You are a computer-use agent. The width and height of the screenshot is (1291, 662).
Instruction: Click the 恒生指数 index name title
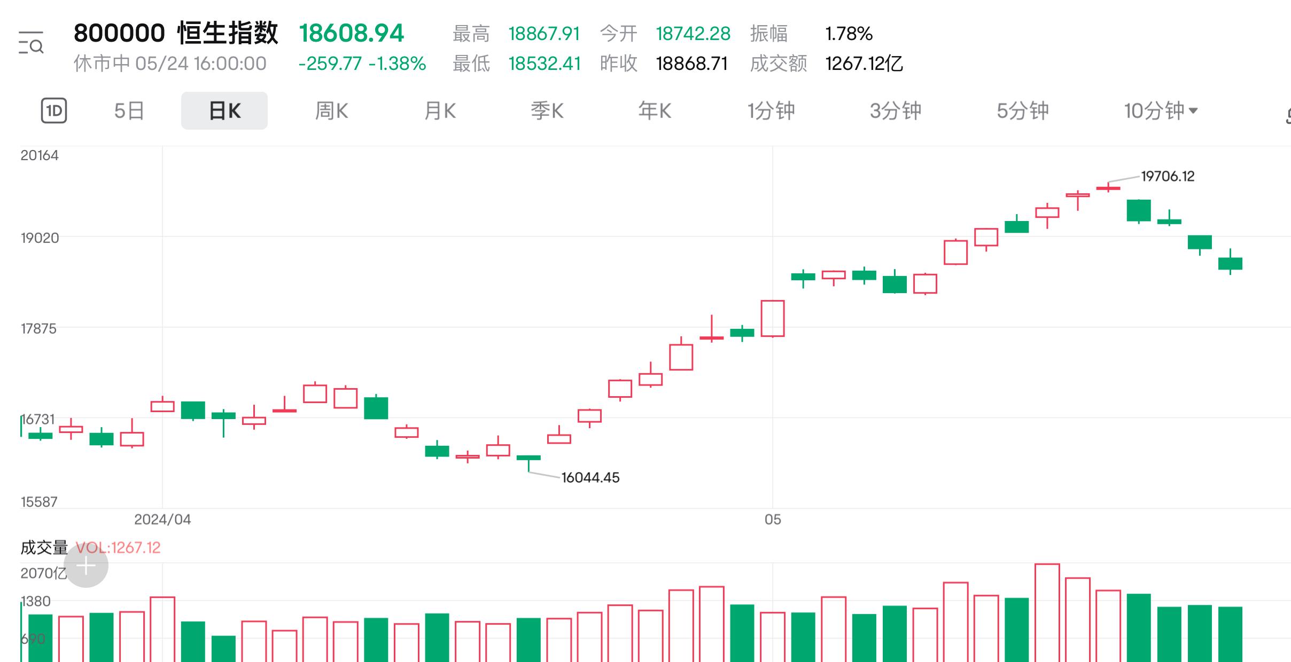[228, 33]
